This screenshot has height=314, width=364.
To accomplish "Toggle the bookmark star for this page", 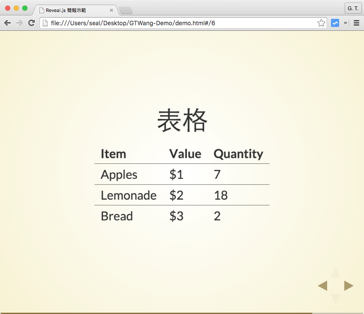I will [321, 23].
